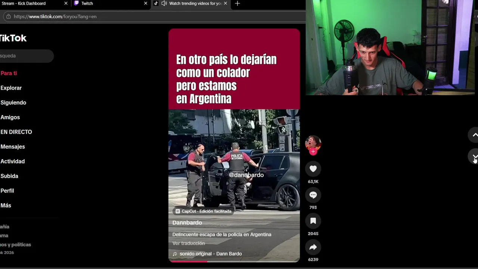The width and height of the screenshot is (478, 269).
Task: Open comments via the speech bubble icon
Action: [313, 195]
